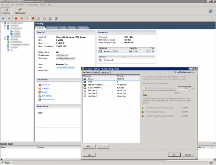The image size is (216, 165).
Task: Close the Recent Tasks panel
Action: coord(214,144)
